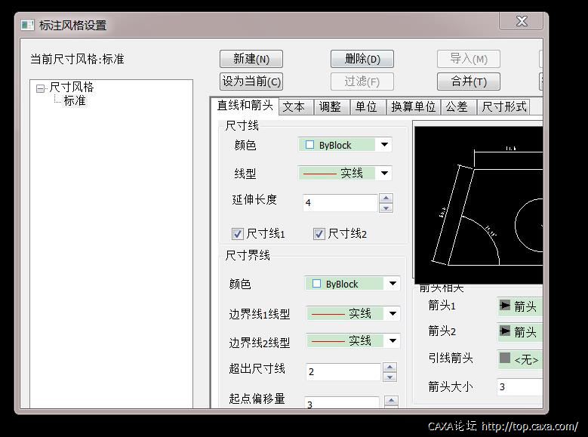Screen dimensions: 588x437
Task: Click the 新建(N) button
Action: pyautogui.click(x=251, y=59)
